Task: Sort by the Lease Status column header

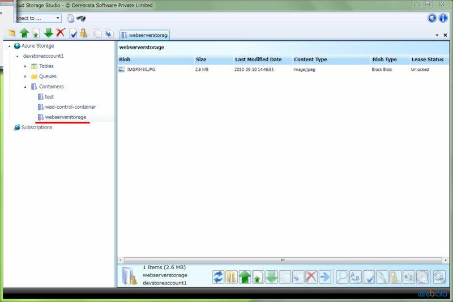Action: pyautogui.click(x=429, y=59)
